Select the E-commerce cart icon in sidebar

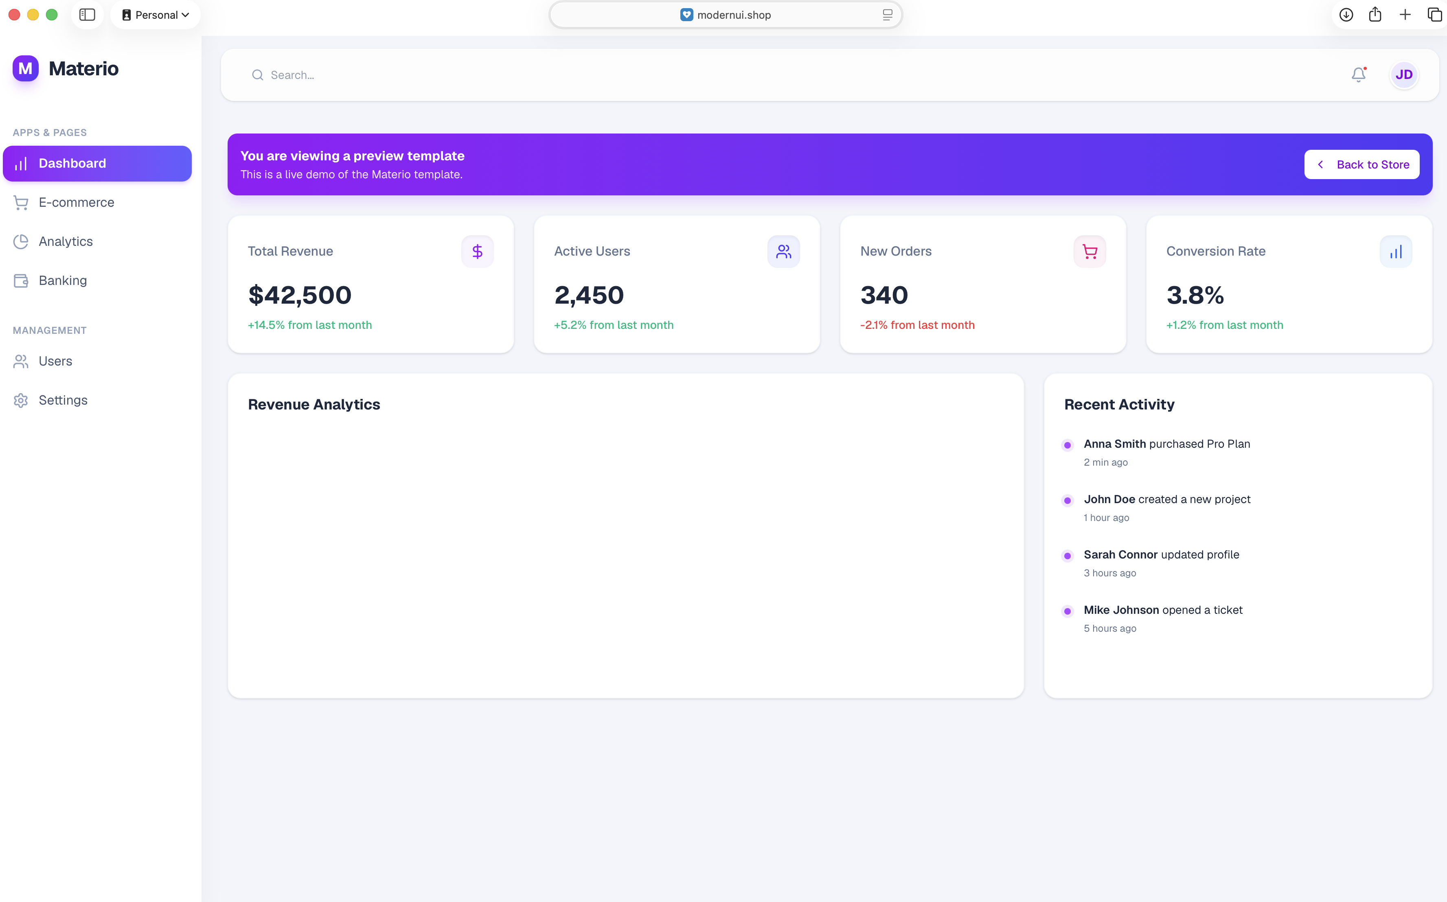[x=21, y=203]
